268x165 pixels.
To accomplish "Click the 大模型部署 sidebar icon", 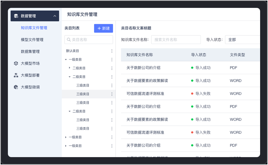I will [16, 75].
